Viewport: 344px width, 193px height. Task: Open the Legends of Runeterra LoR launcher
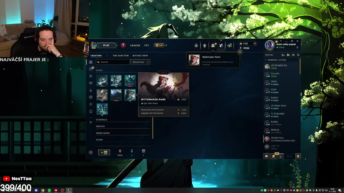159,45
